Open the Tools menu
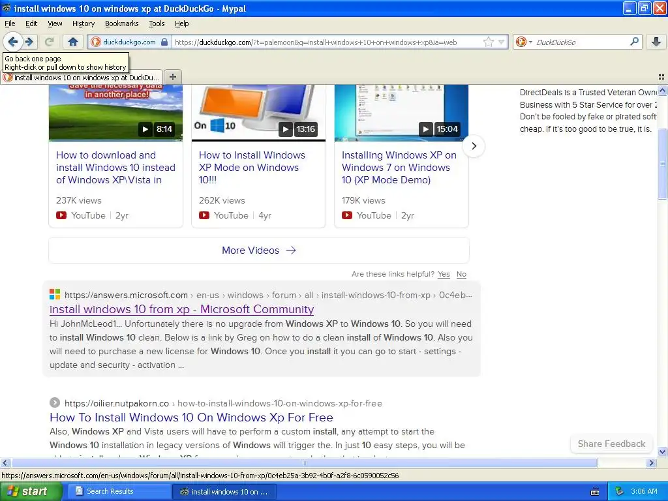Screen dimensions: 668x501 (x=157, y=23)
